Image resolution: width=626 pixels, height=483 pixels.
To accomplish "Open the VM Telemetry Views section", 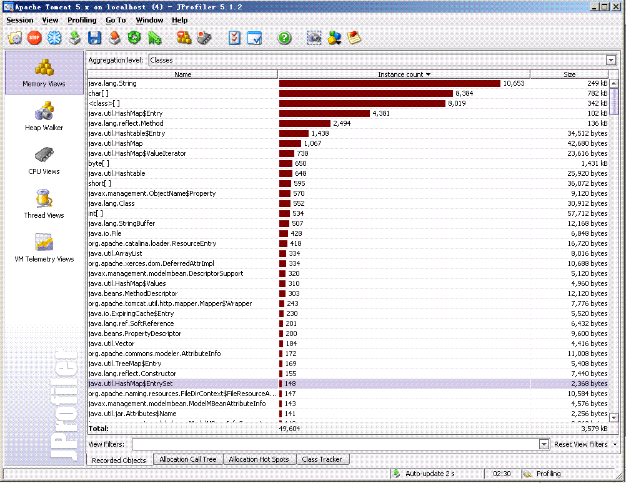I will [x=43, y=248].
